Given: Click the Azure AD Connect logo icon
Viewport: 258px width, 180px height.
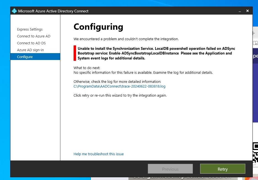Looking at the screenshot, I should (14, 11).
